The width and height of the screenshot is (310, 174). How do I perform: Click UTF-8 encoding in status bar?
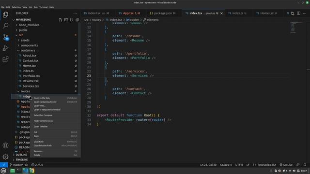click(239, 165)
